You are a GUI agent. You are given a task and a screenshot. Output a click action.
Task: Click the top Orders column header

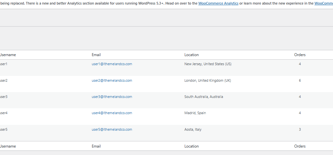tap(300, 55)
